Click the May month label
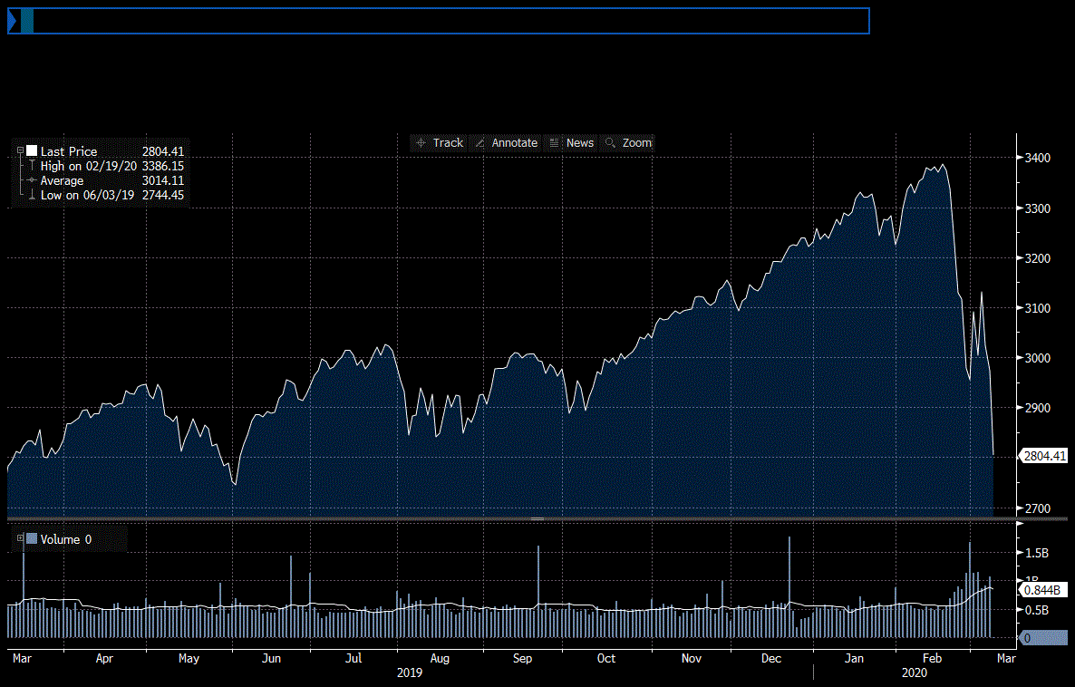The width and height of the screenshot is (1075, 687). [189, 658]
